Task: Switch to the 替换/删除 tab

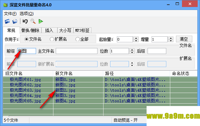Action: click(x=30, y=30)
